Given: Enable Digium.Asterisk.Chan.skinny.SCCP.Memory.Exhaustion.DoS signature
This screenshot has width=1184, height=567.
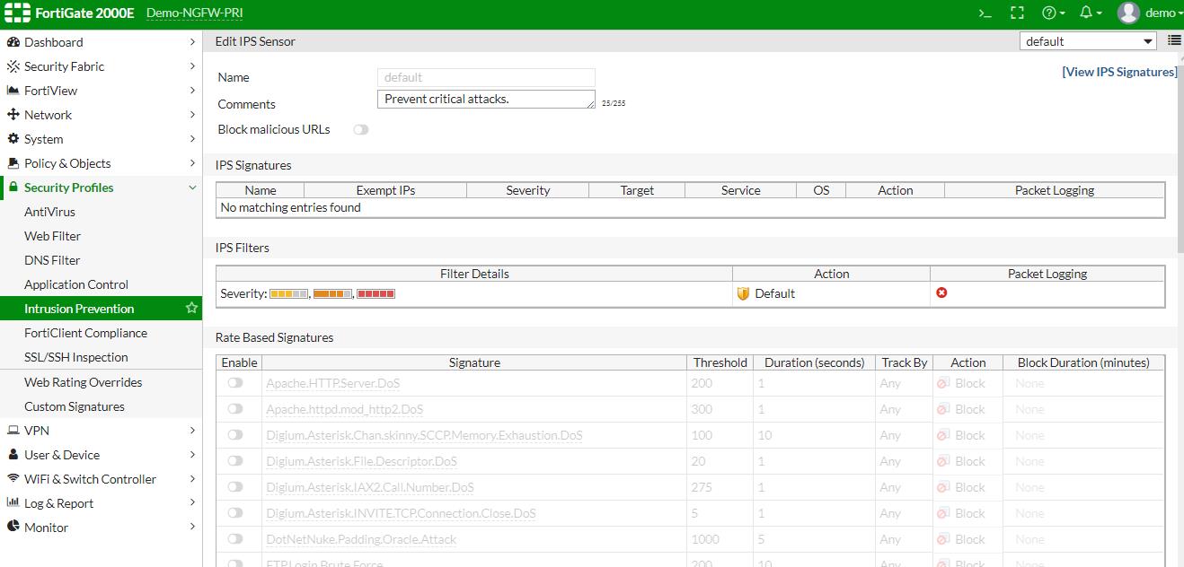Looking at the screenshot, I should pyautogui.click(x=235, y=435).
